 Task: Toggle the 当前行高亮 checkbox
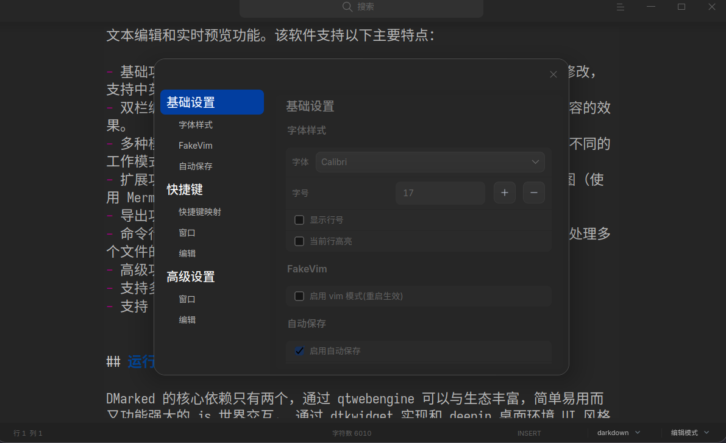click(299, 241)
